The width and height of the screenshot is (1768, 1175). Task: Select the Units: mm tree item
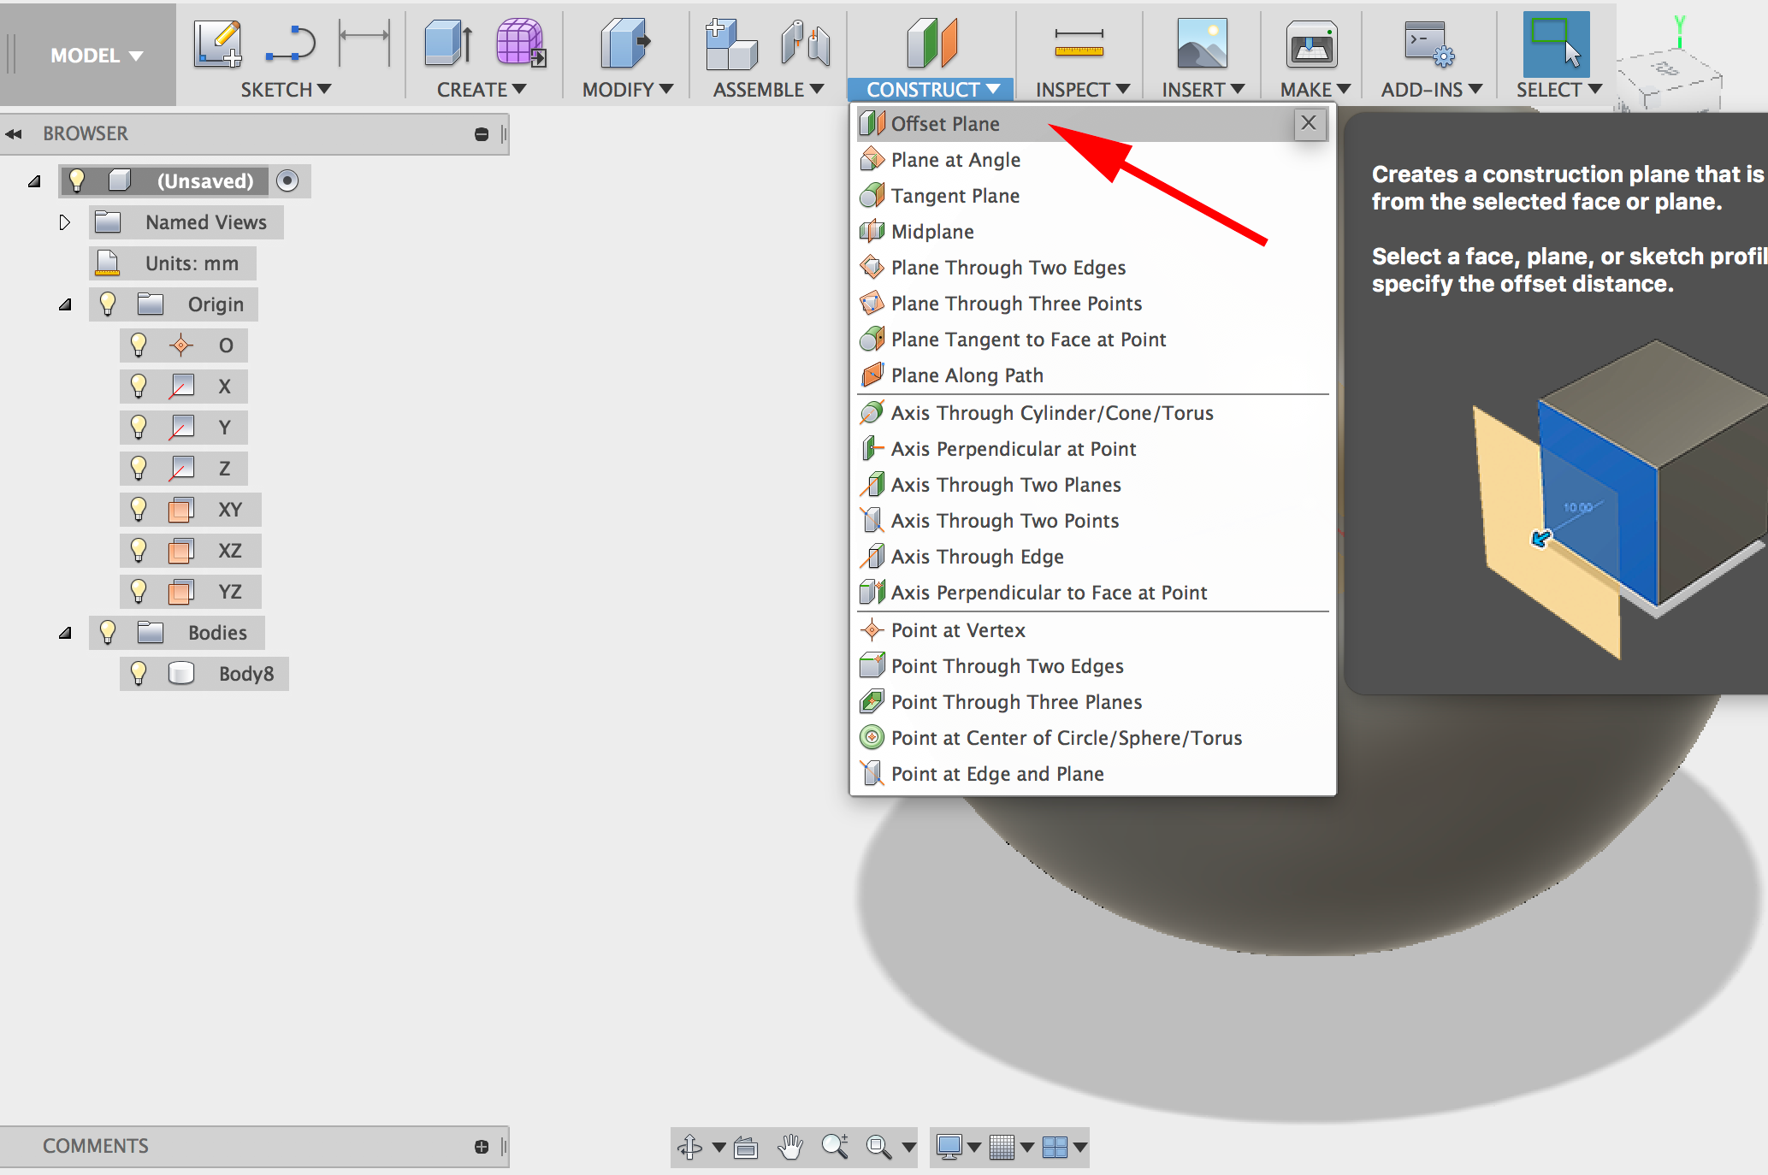[x=173, y=263]
